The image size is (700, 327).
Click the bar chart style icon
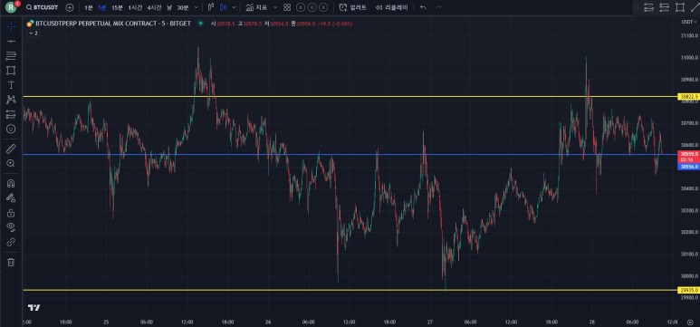coord(211,7)
